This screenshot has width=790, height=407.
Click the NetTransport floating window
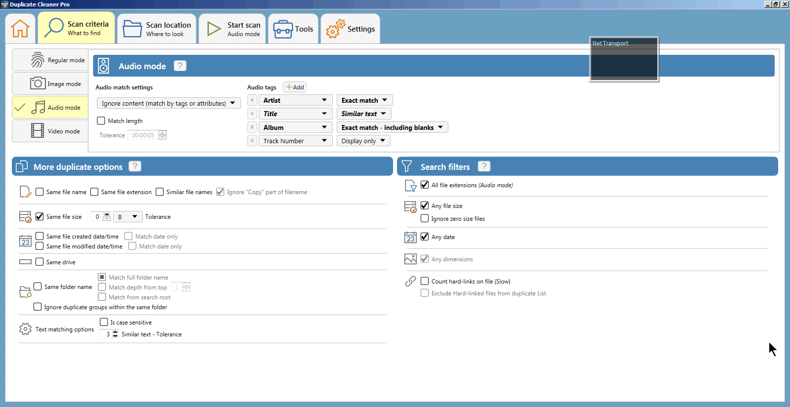coord(625,59)
